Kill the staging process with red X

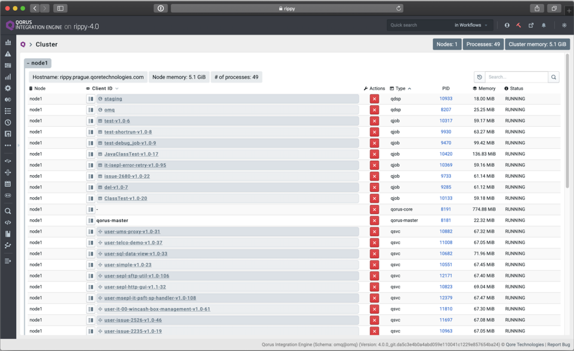(x=374, y=99)
